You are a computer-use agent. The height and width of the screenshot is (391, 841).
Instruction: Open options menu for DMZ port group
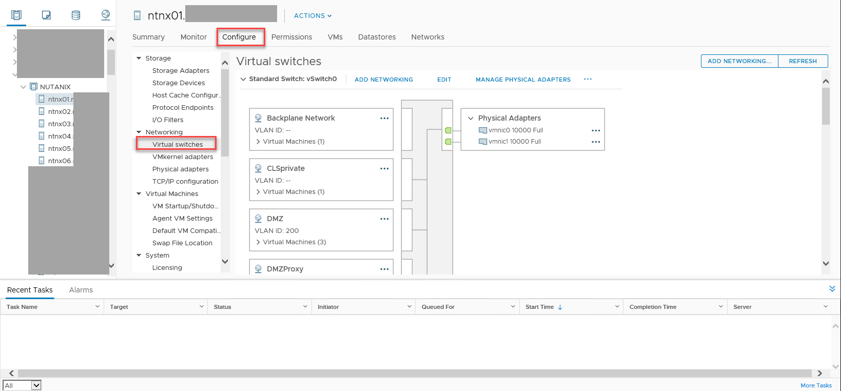point(384,219)
